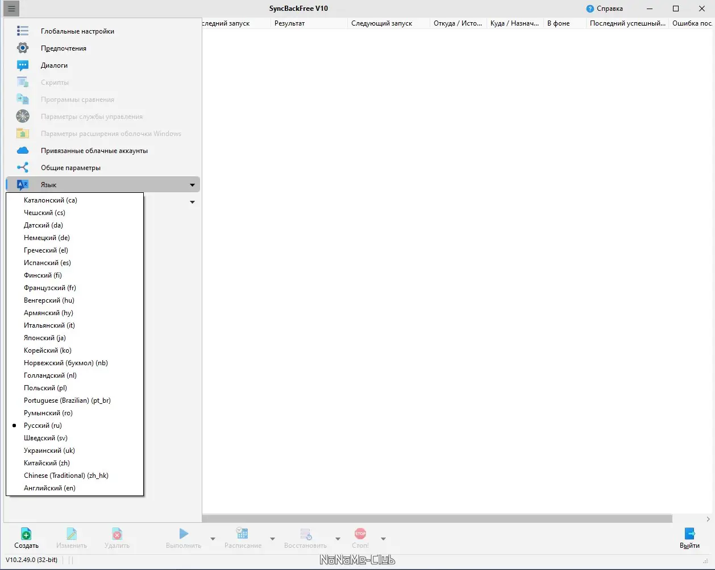Click the Справка help question icon
The image size is (715, 570).
(590, 9)
